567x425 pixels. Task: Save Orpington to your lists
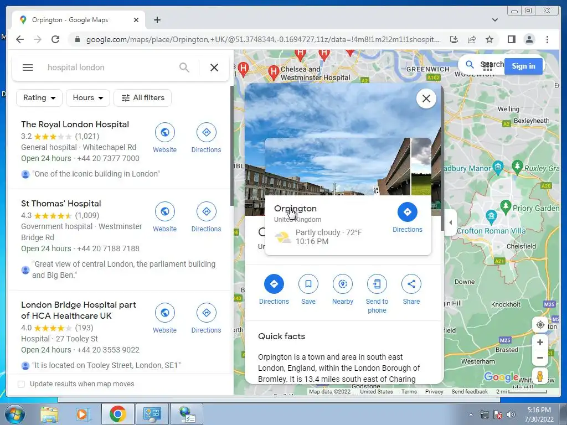(x=308, y=290)
